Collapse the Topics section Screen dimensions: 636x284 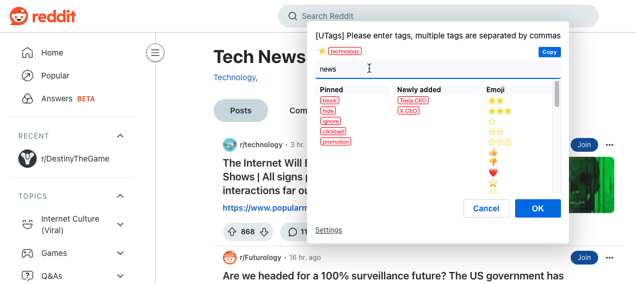120,196
